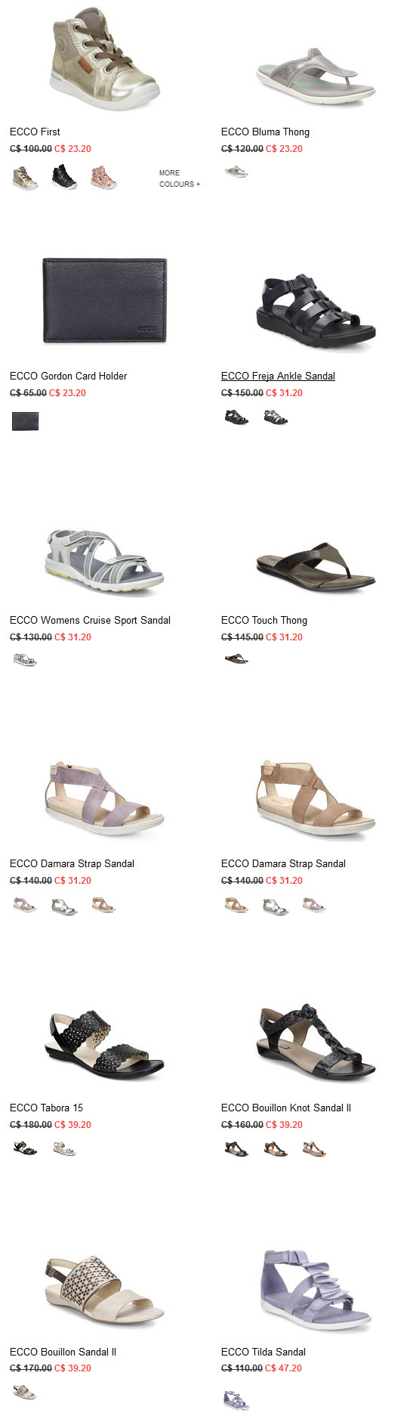The height and width of the screenshot is (1416, 416).
Task: Select the white swatch for ECCO Tabora 15
Action: coord(64,1149)
